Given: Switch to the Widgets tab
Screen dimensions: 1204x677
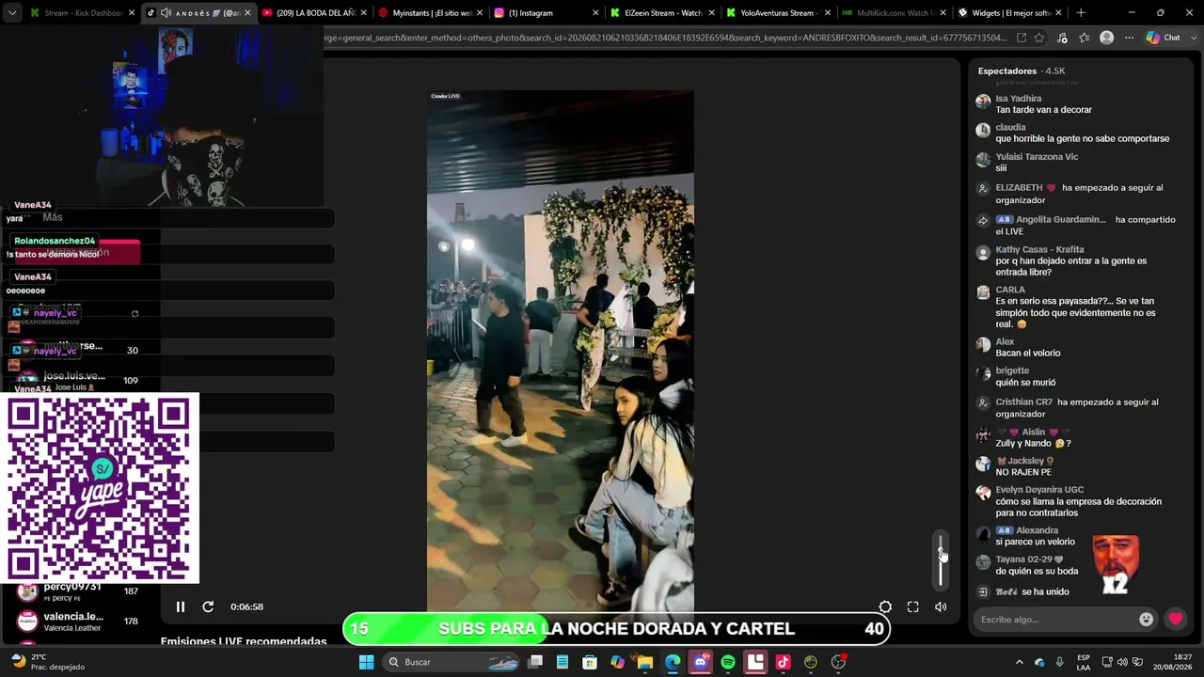Looking at the screenshot, I should (1011, 13).
